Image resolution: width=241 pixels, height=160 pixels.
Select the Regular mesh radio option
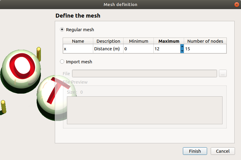tap(62, 30)
